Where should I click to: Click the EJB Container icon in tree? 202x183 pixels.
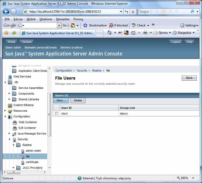(x=15, y=128)
